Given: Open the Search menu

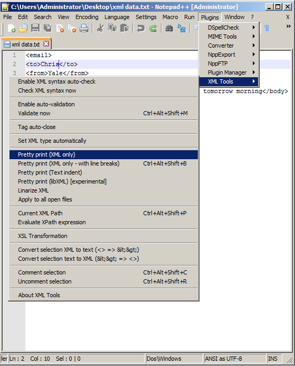Looking at the screenshot, I should click(x=43, y=17).
